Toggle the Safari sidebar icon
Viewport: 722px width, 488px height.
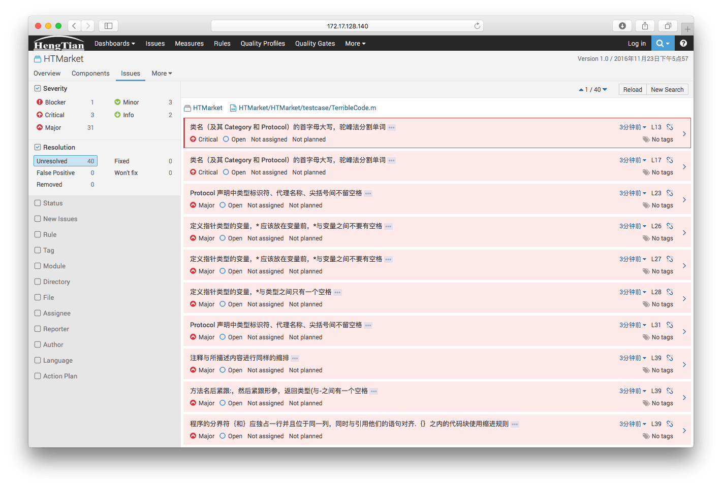click(108, 26)
